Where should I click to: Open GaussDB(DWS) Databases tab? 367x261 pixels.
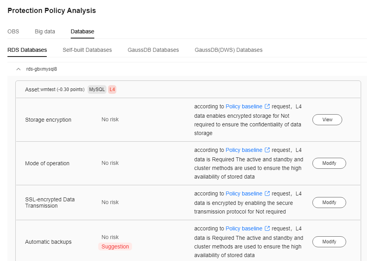click(x=228, y=50)
